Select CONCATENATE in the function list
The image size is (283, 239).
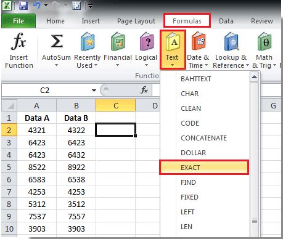(x=204, y=138)
